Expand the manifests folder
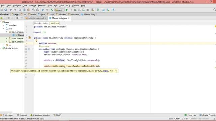Screen dimensions: 216x121 coord(3,25)
